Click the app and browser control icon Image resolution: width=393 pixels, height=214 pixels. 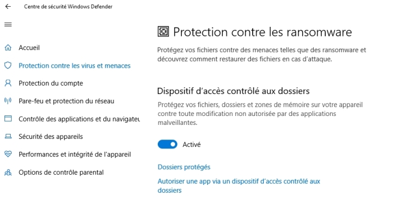tap(8, 119)
